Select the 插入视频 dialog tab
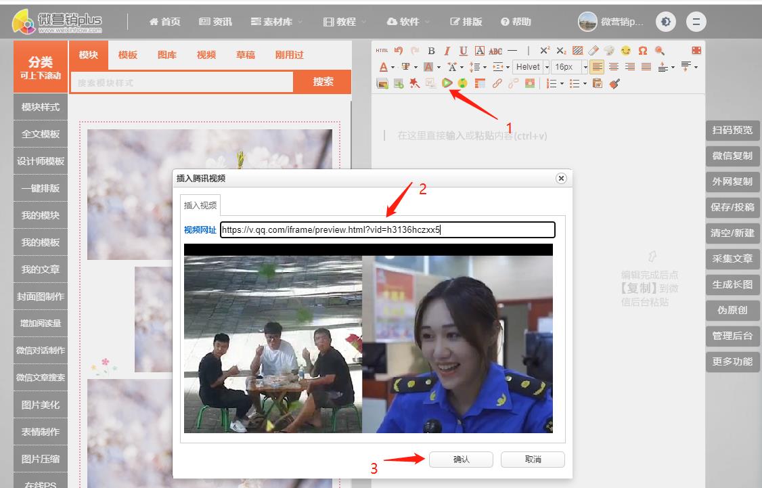 point(200,205)
